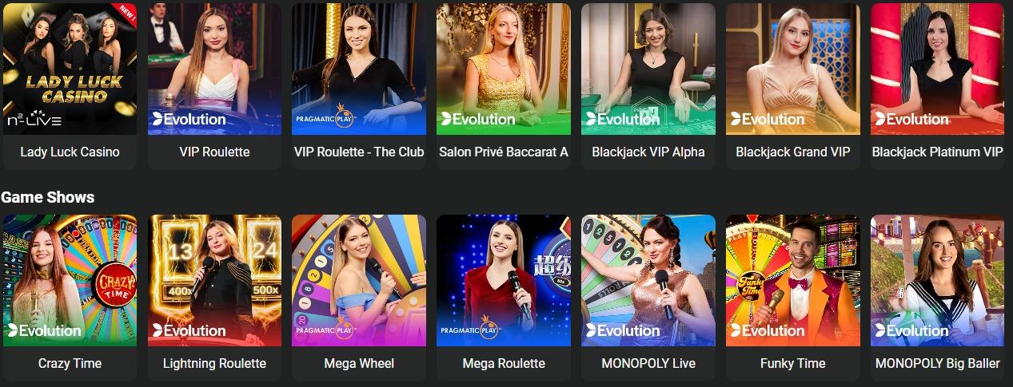This screenshot has width=1013, height=387.
Task: Click the Evolution logo on Salon Privé Baccarat A
Action: tap(478, 119)
